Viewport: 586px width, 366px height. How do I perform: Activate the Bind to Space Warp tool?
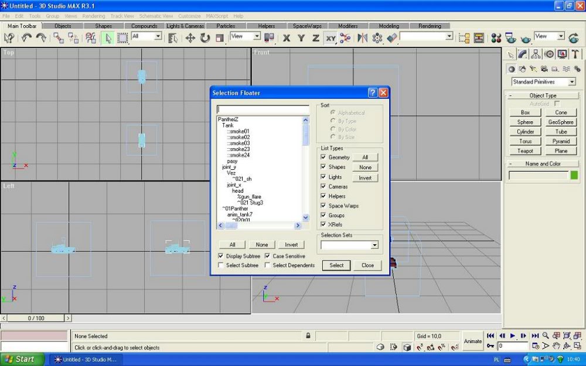point(91,37)
